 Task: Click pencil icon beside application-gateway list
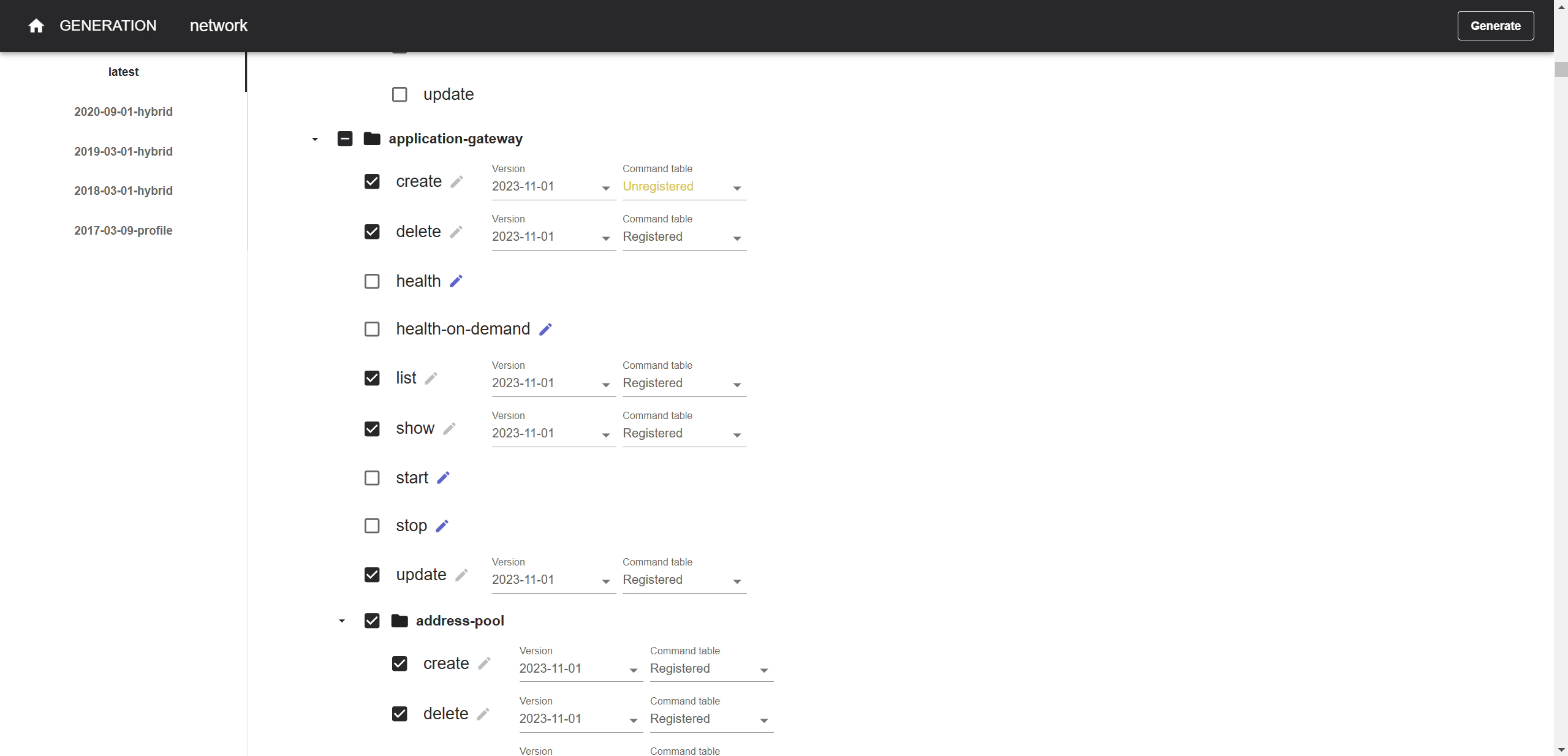431,379
